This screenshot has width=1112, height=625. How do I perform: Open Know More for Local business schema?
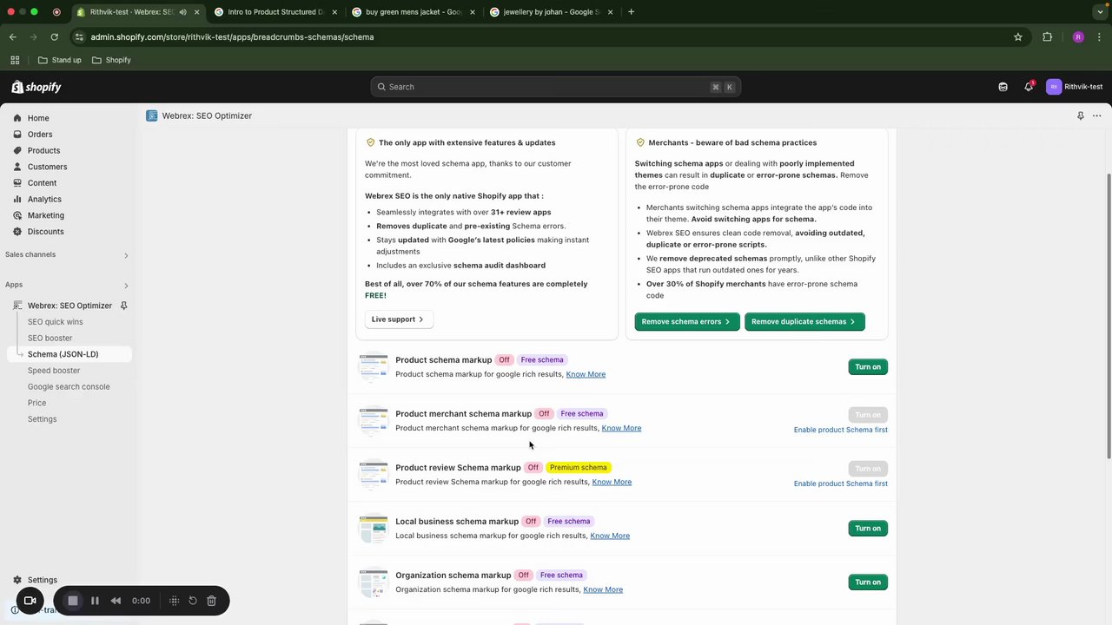tap(610, 536)
